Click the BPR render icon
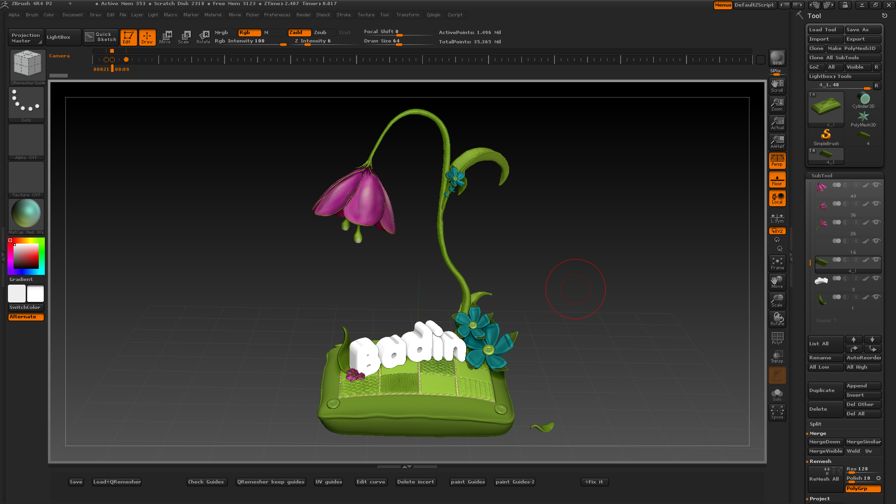Viewport: 896px width, 504px height. pyautogui.click(x=777, y=58)
